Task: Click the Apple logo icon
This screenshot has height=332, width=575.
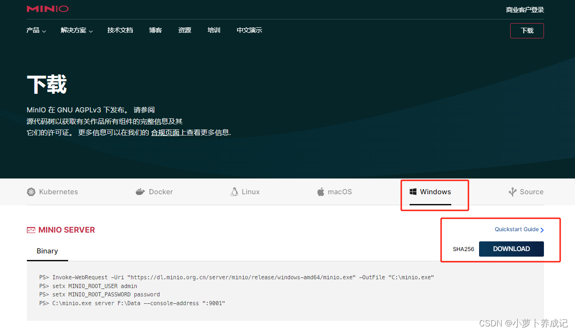Action: point(321,192)
